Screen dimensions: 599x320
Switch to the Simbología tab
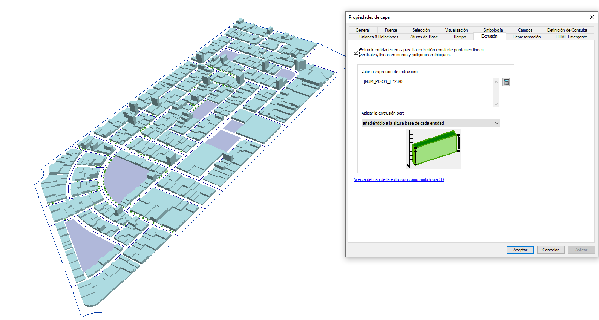493,30
